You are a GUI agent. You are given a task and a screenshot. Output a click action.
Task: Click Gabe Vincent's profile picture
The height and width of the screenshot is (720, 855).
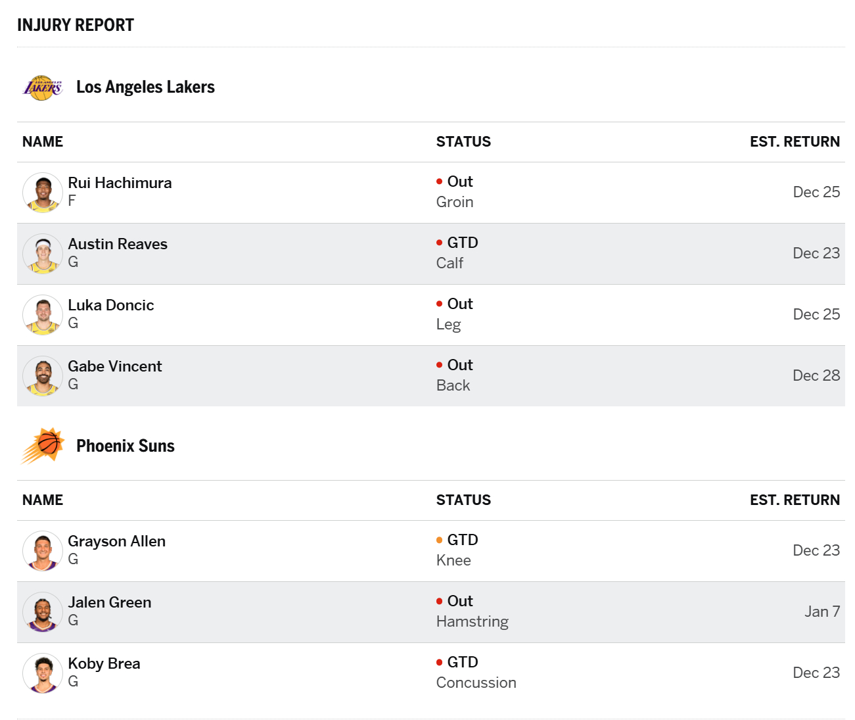pos(43,376)
